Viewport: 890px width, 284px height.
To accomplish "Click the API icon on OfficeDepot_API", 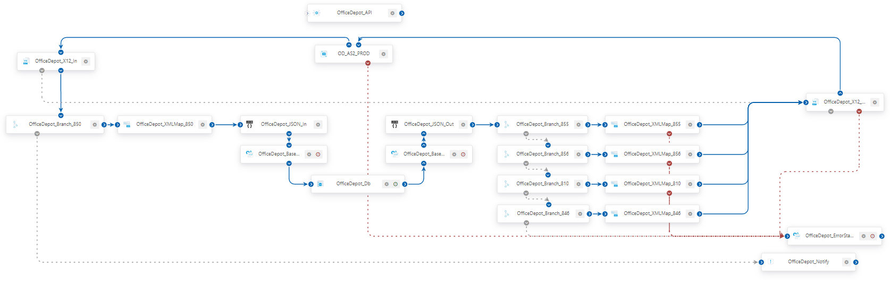I will (317, 13).
